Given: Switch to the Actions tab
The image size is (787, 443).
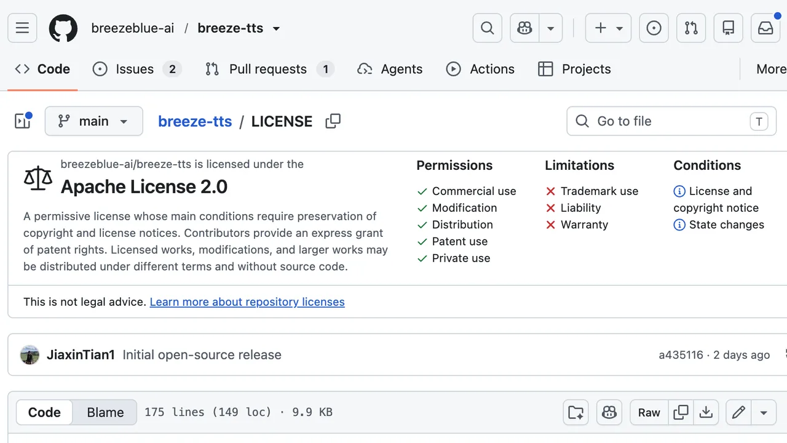Looking at the screenshot, I should (480, 69).
